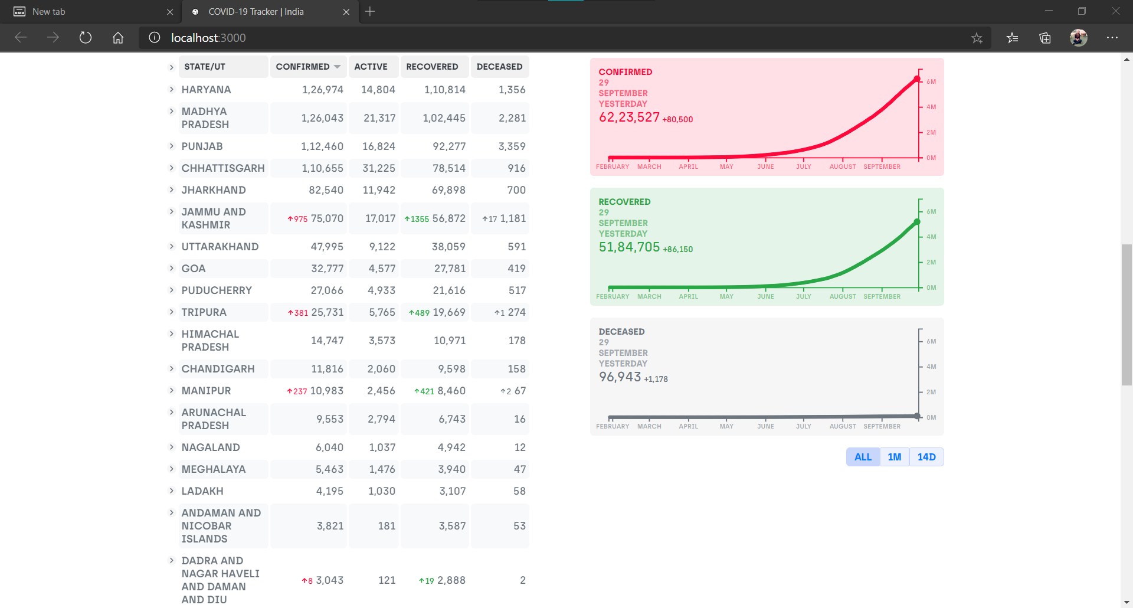Expand the Dadra and Nagar Haveli row
Screen dimensions: 1133x608
click(x=172, y=561)
